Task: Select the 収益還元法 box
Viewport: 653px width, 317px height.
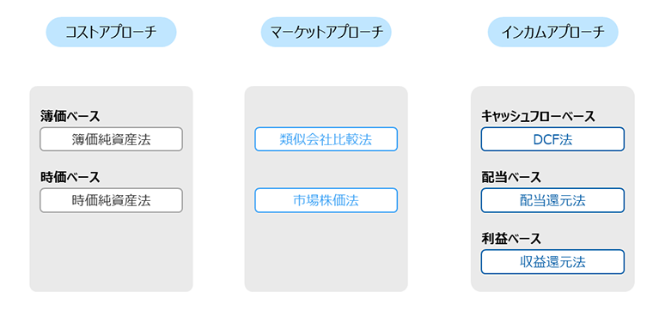Action: 552,262
